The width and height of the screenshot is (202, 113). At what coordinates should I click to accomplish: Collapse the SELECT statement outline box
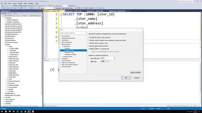[61, 14]
